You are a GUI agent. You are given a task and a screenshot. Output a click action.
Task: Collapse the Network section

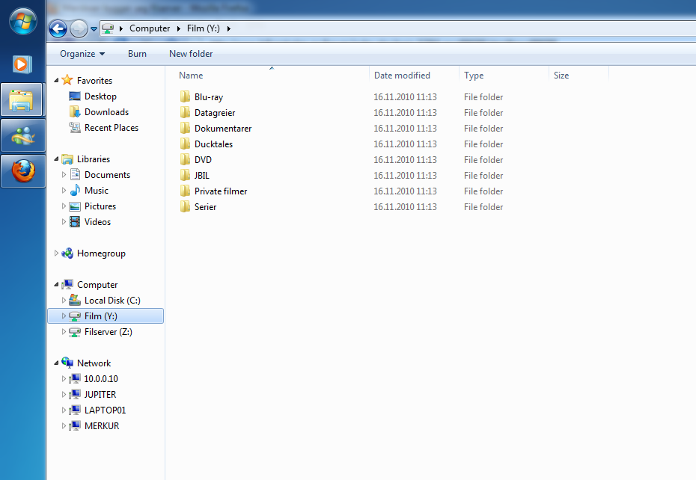56,363
